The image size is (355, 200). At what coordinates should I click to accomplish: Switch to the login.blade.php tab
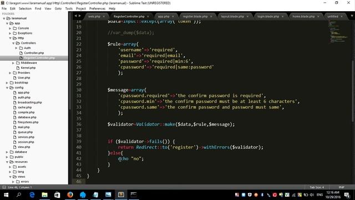pyautogui.click(x=268, y=16)
